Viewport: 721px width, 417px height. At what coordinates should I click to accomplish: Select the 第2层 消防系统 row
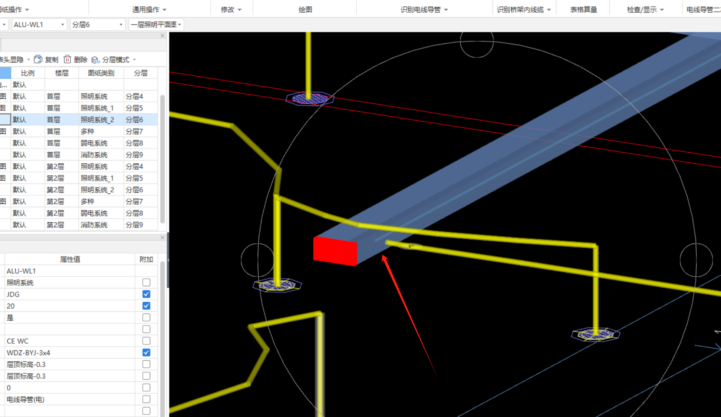pos(79,225)
